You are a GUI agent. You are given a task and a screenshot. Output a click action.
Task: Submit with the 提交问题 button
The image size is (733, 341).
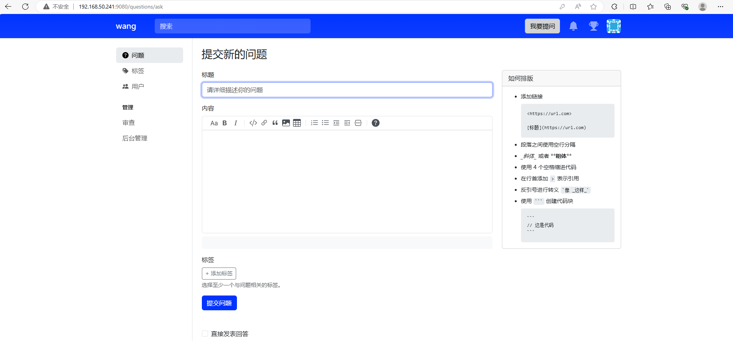pyautogui.click(x=219, y=303)
